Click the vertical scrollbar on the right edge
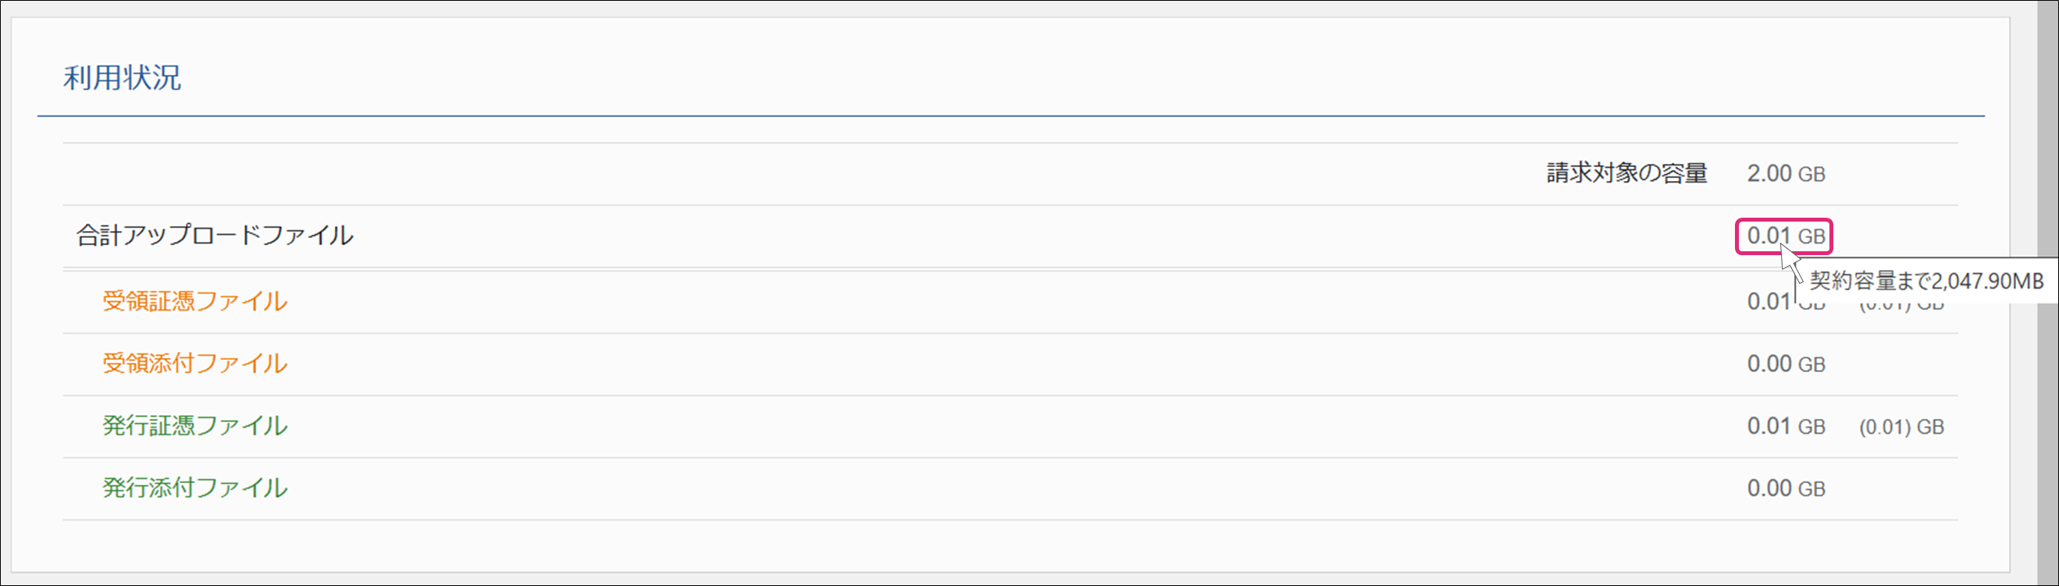 [x=2047, y=293]
